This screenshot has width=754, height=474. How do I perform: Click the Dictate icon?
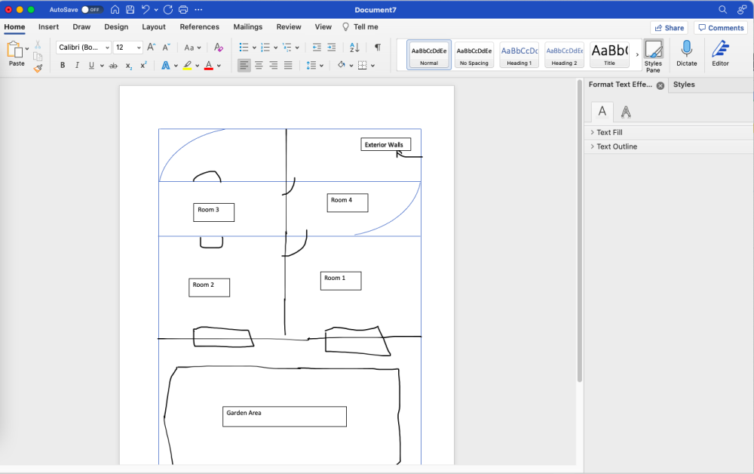687,53
